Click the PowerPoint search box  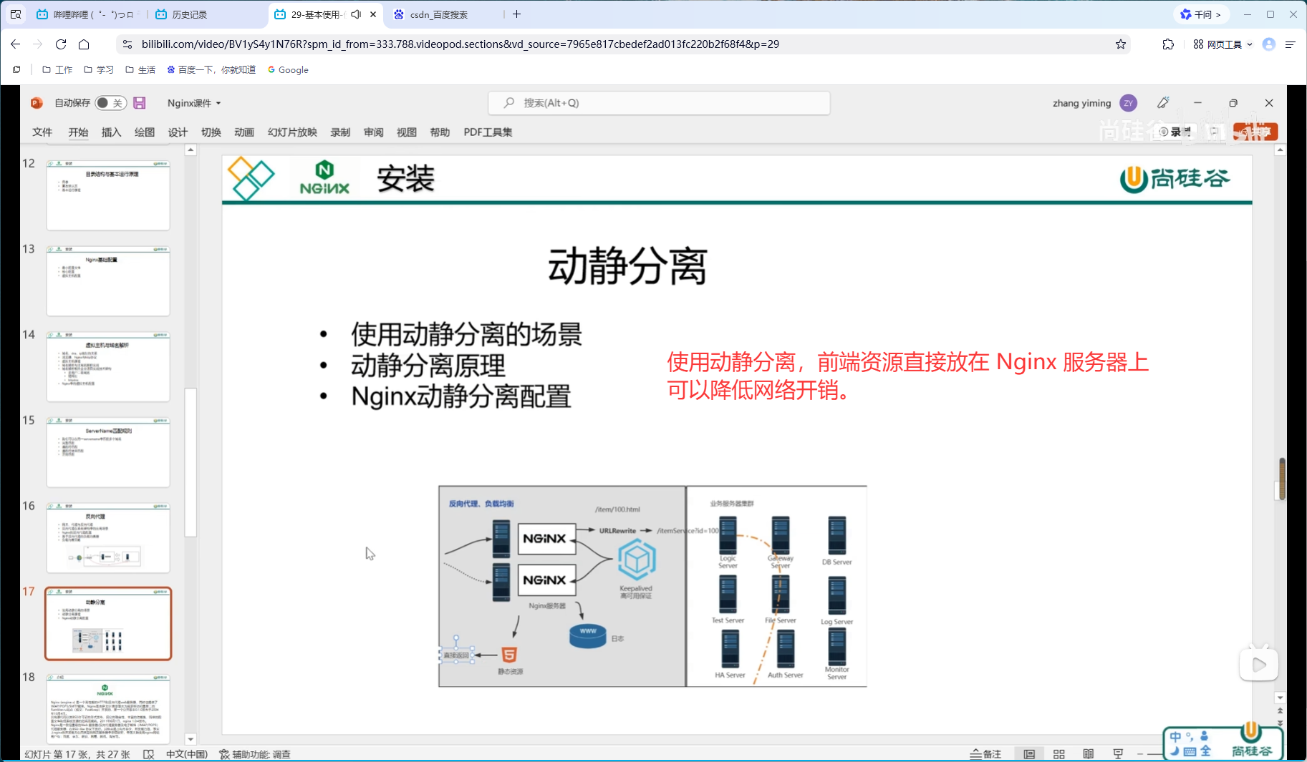pyautogui.click(x=659, y=103)
